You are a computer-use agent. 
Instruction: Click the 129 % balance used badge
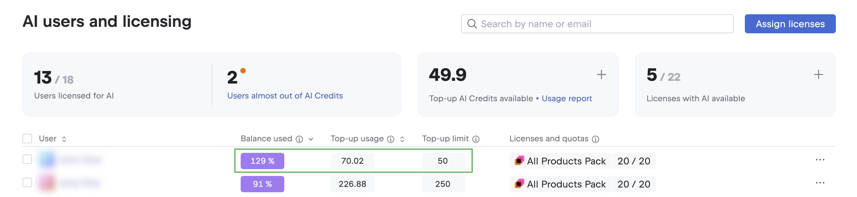(262, 161)
